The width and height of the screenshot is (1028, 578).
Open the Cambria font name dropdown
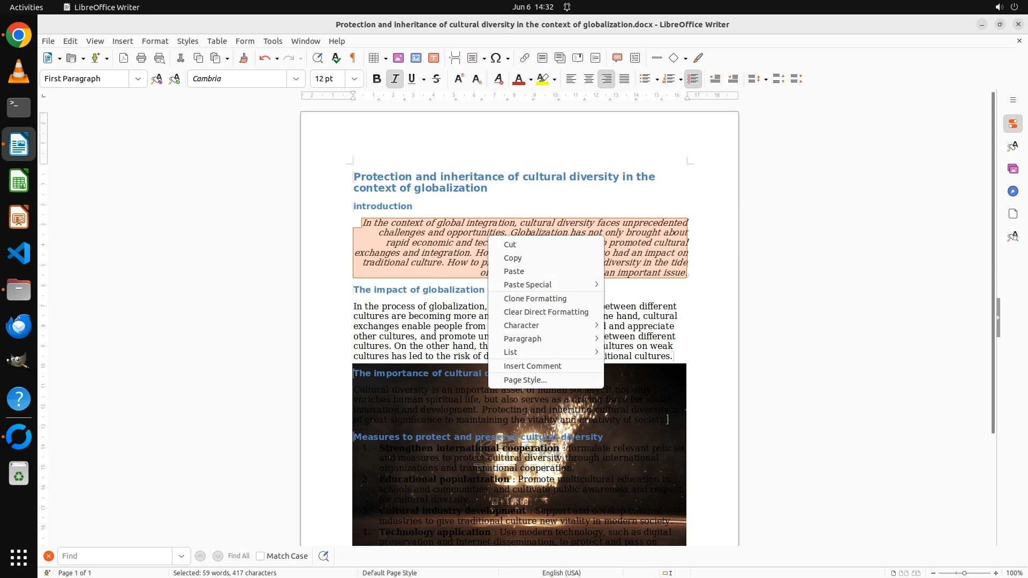pyautogui.click(x=296, y=79)
